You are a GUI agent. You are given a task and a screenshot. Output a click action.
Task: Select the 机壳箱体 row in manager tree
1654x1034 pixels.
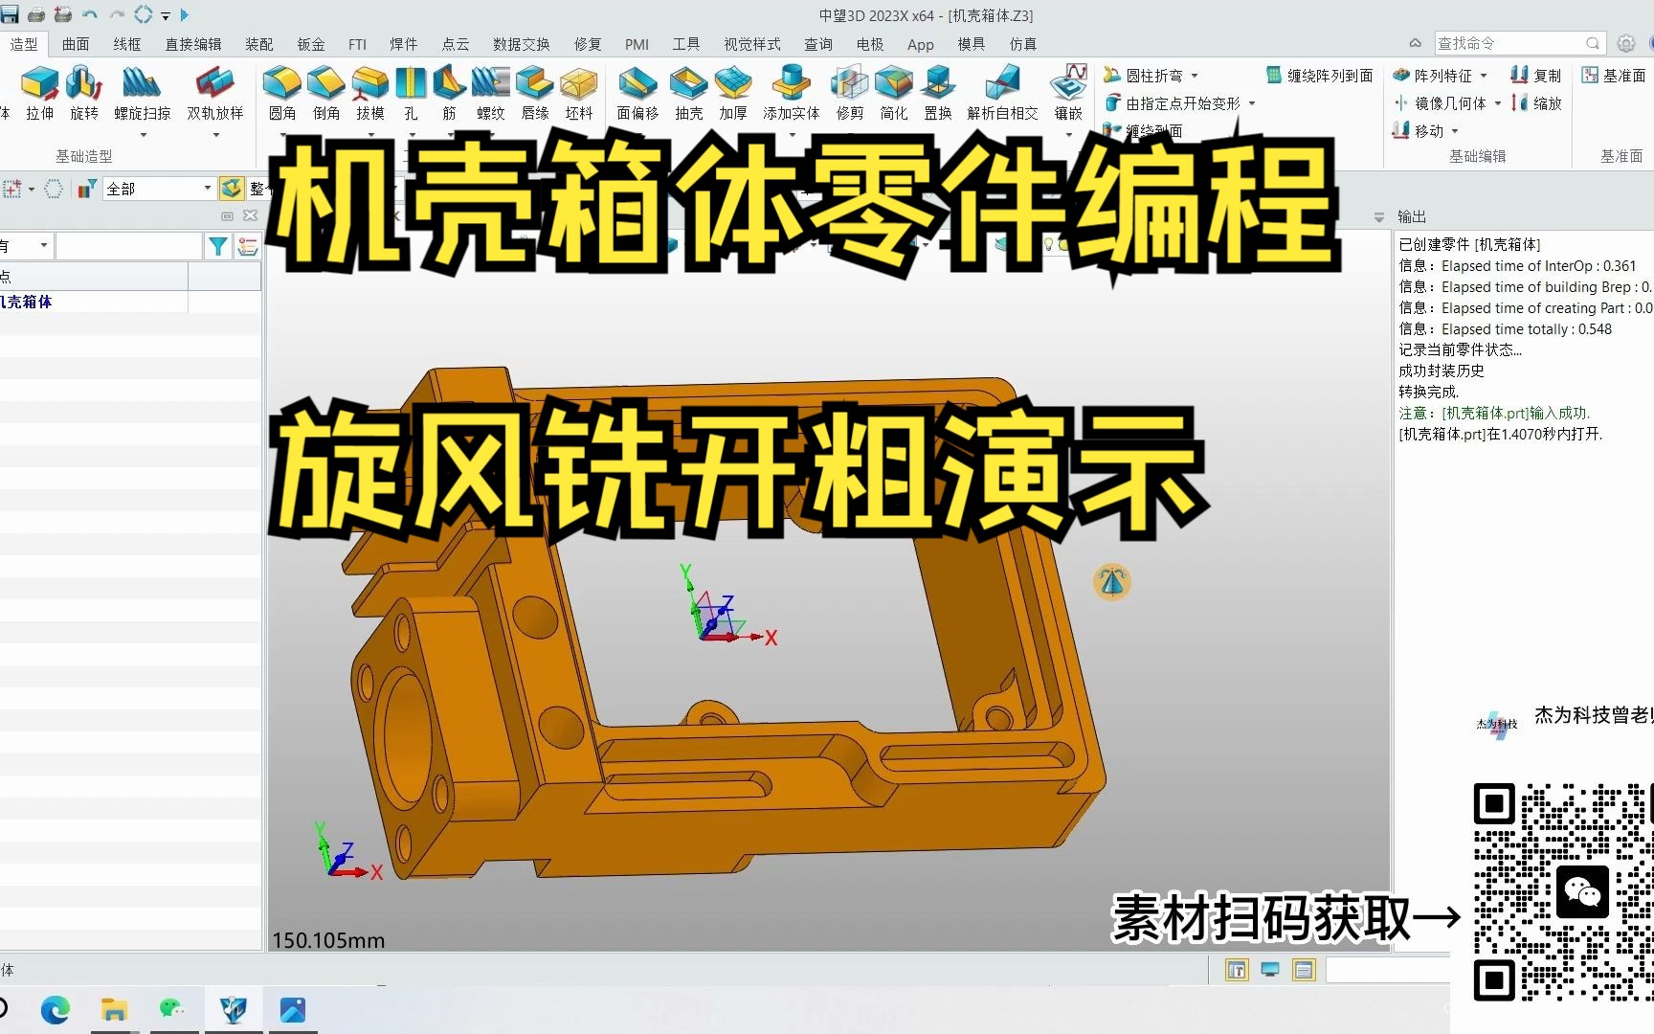point(94,302)
